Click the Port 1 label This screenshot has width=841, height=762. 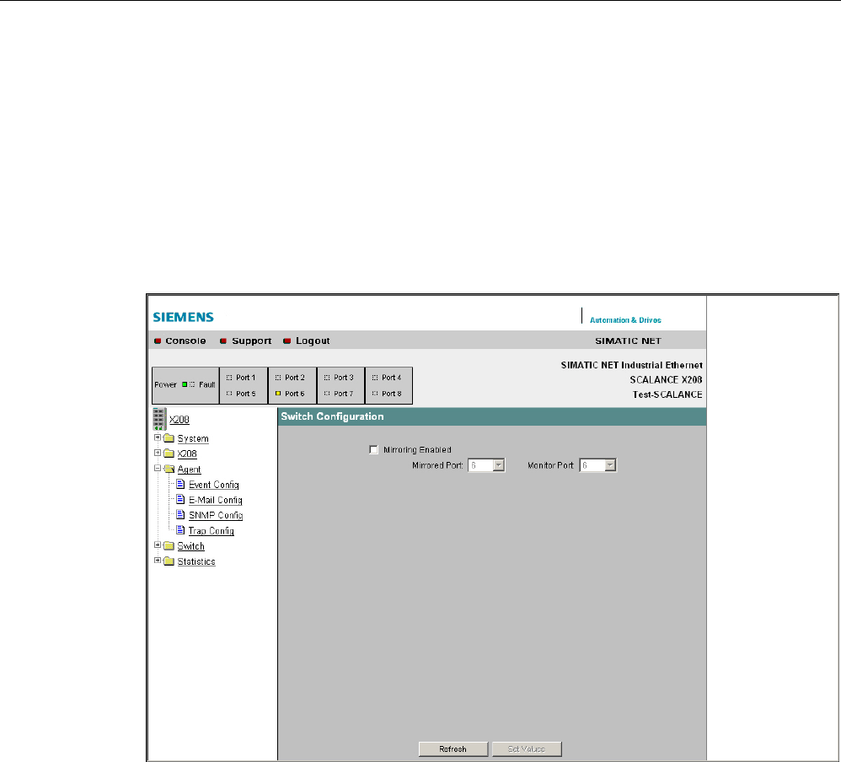(x=246, y=378)
